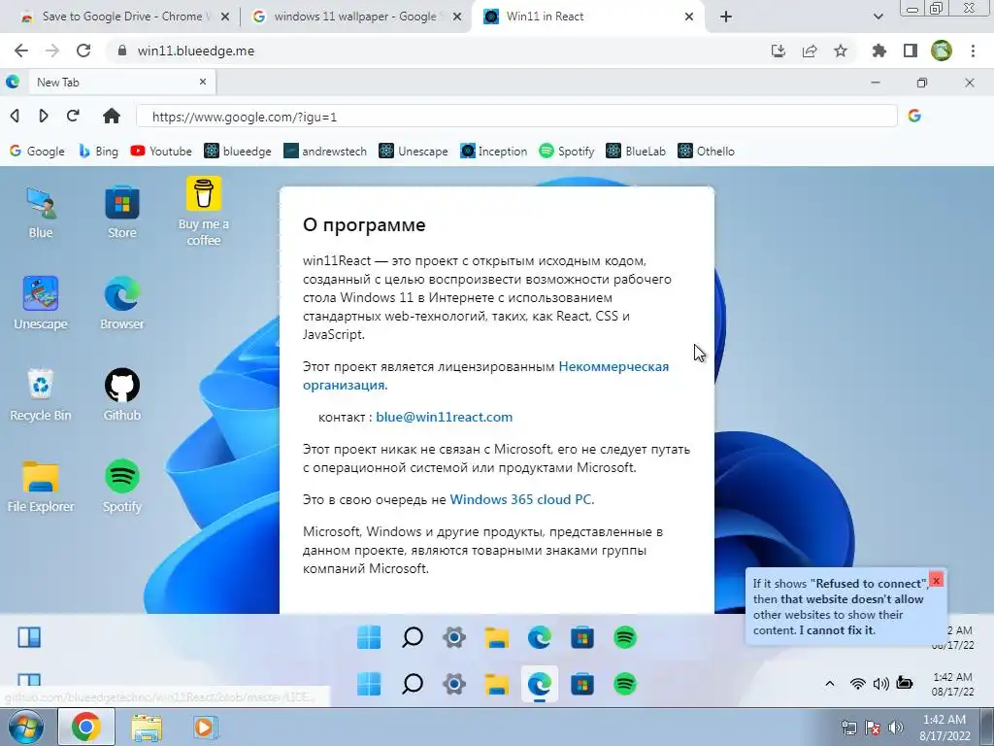Open Microsoft Store on upper Win11 taskbar
Screen dimensions: 994x746
(582, 637)
